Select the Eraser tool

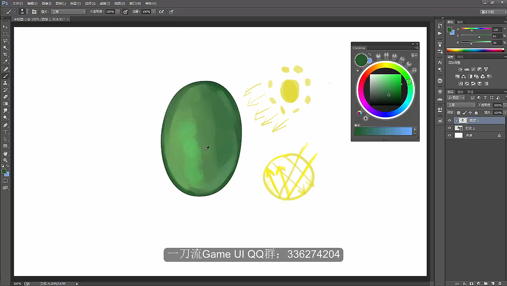coord(5,97)
